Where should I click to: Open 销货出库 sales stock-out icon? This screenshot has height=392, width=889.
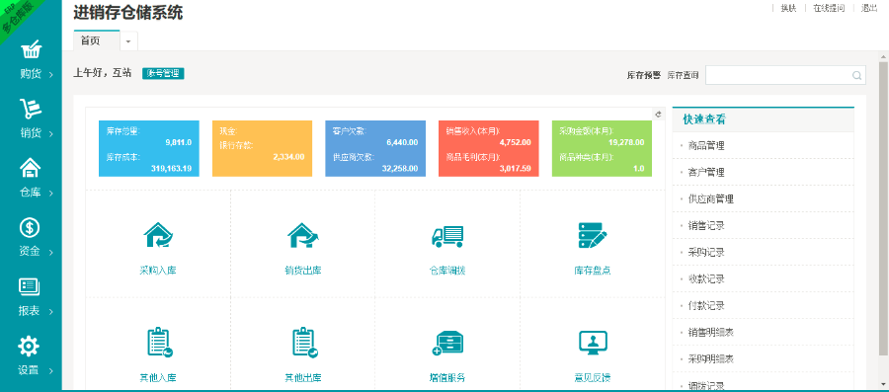pyautogui.click(x=303, y=235)
